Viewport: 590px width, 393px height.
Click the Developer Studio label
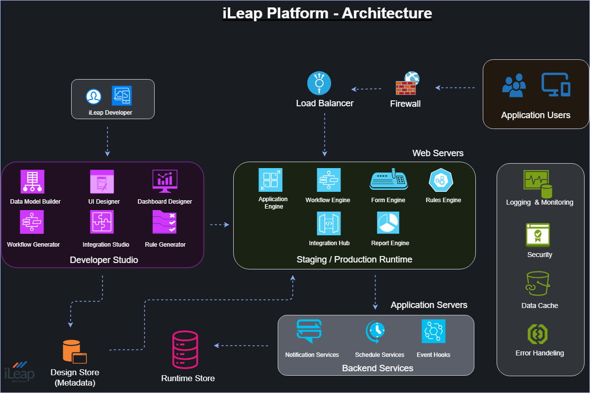104,260
